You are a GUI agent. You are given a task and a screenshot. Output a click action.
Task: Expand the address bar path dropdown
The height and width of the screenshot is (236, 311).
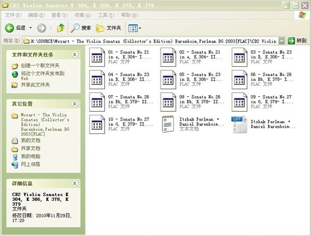[x=281, y=40]
